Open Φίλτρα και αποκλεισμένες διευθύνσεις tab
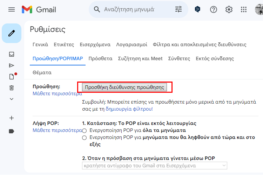263x175 pixels. pos(200,44)
